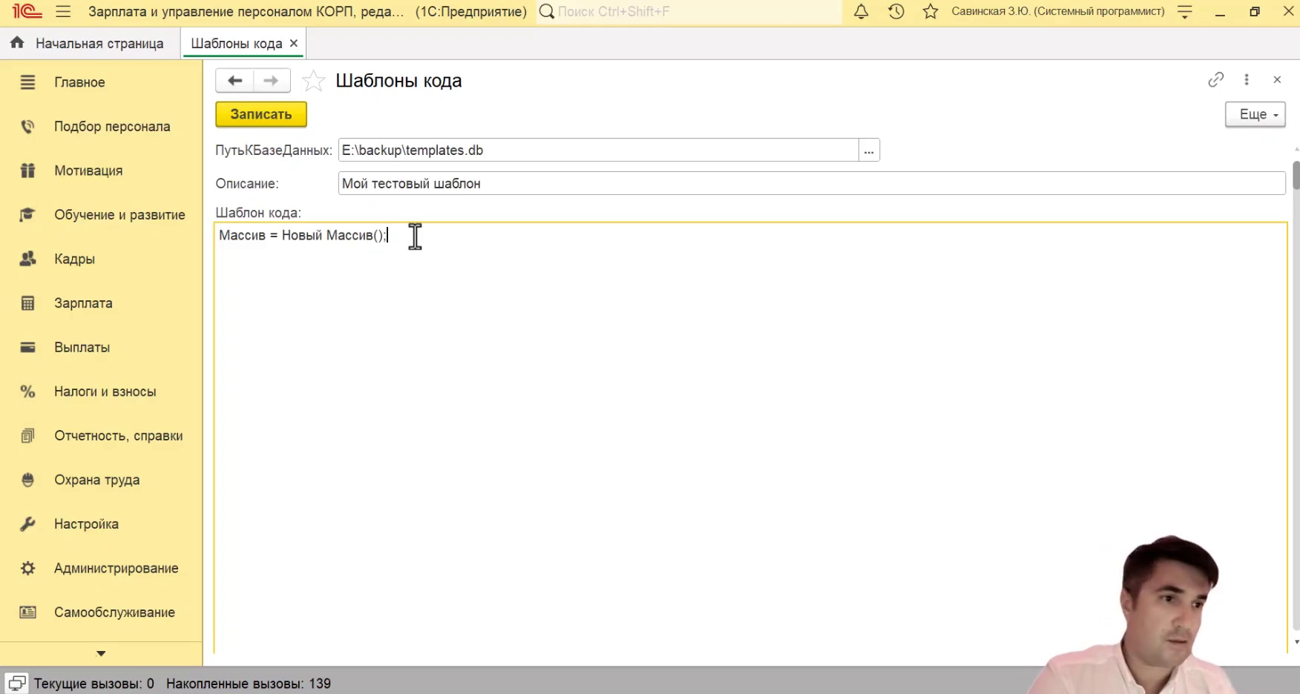Go forward with the right arrow

pyautogui.click(x=272, y=80)
